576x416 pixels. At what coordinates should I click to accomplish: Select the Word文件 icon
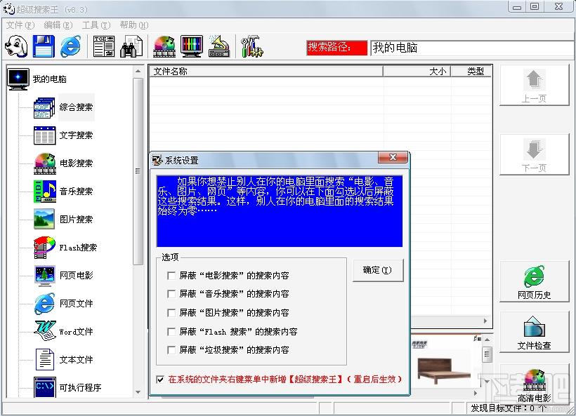click(44, 331)
